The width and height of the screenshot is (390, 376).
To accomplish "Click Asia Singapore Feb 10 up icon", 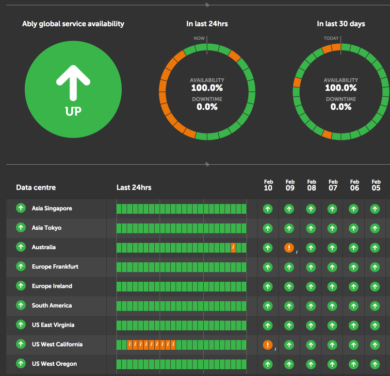I will (x=268, y=209).
